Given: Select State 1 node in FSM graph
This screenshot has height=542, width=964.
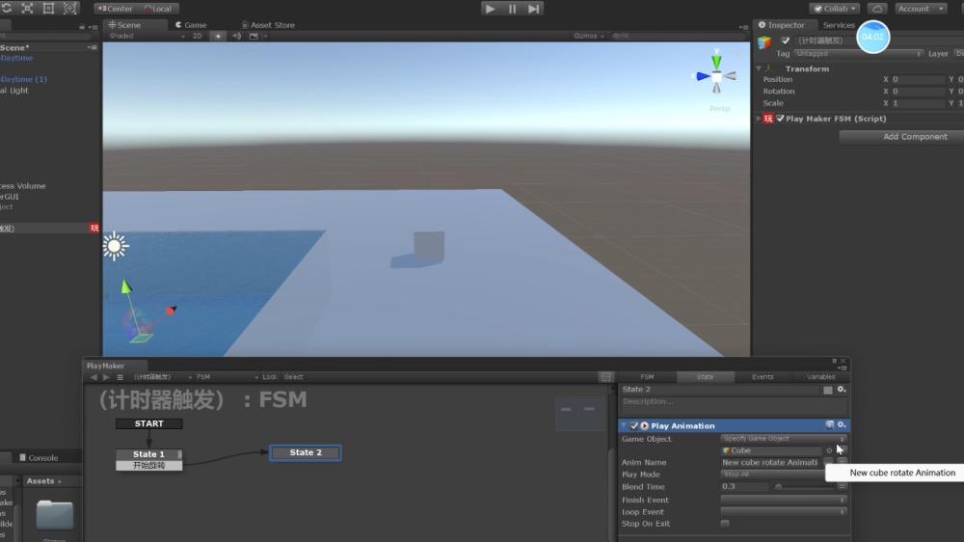Looking at the screenshot, I should (148, 454).
